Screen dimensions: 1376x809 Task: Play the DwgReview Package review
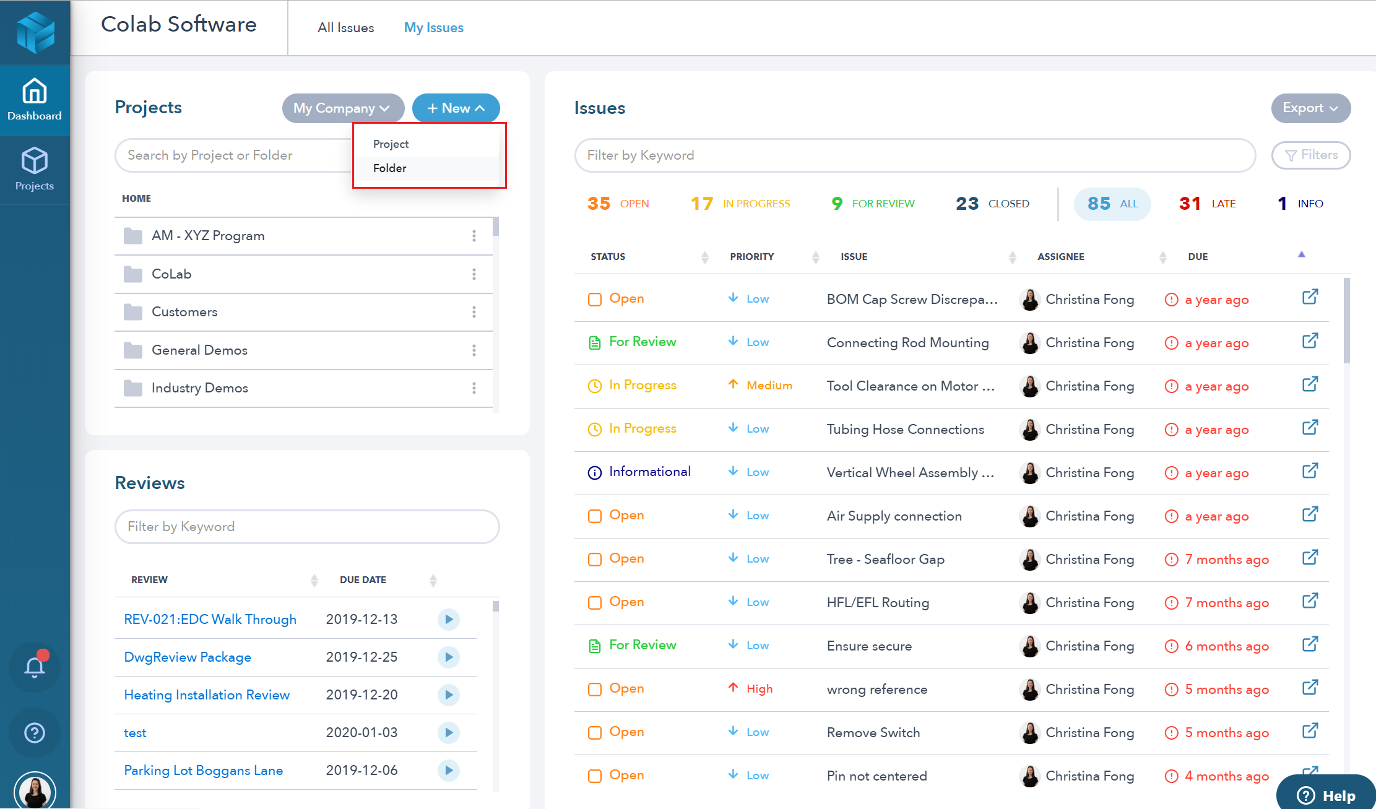(x=449, y=657)
